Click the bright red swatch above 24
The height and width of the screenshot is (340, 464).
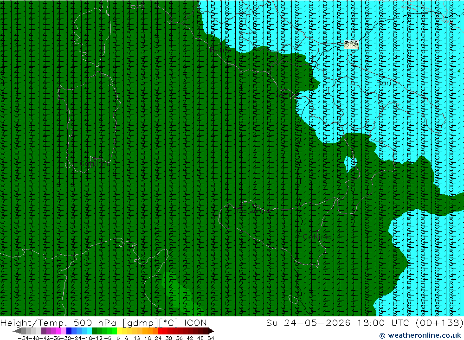tap(160, 331)
